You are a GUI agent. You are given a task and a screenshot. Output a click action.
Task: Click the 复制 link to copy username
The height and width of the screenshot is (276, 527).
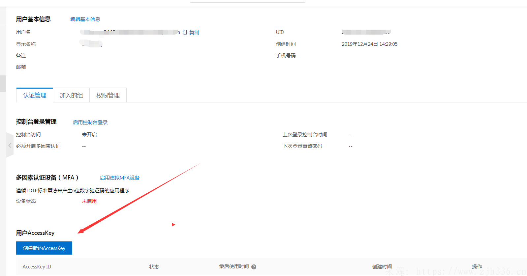click(x=194, y=32)
